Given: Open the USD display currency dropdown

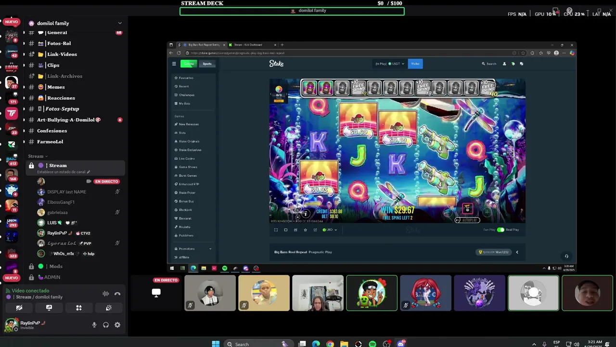Looking at the screenshot, I should (x=330, y=230).
